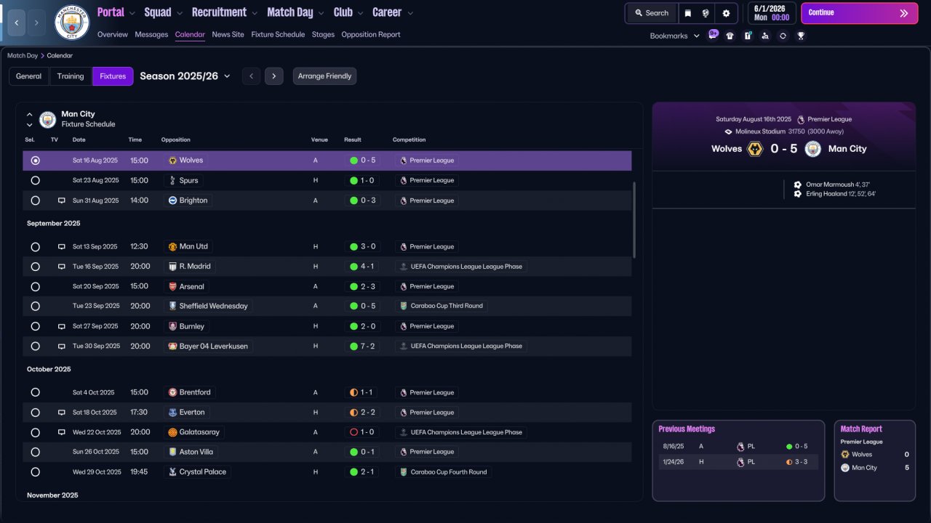Open the Season 2025/26 dropdown

click(185, 76)
